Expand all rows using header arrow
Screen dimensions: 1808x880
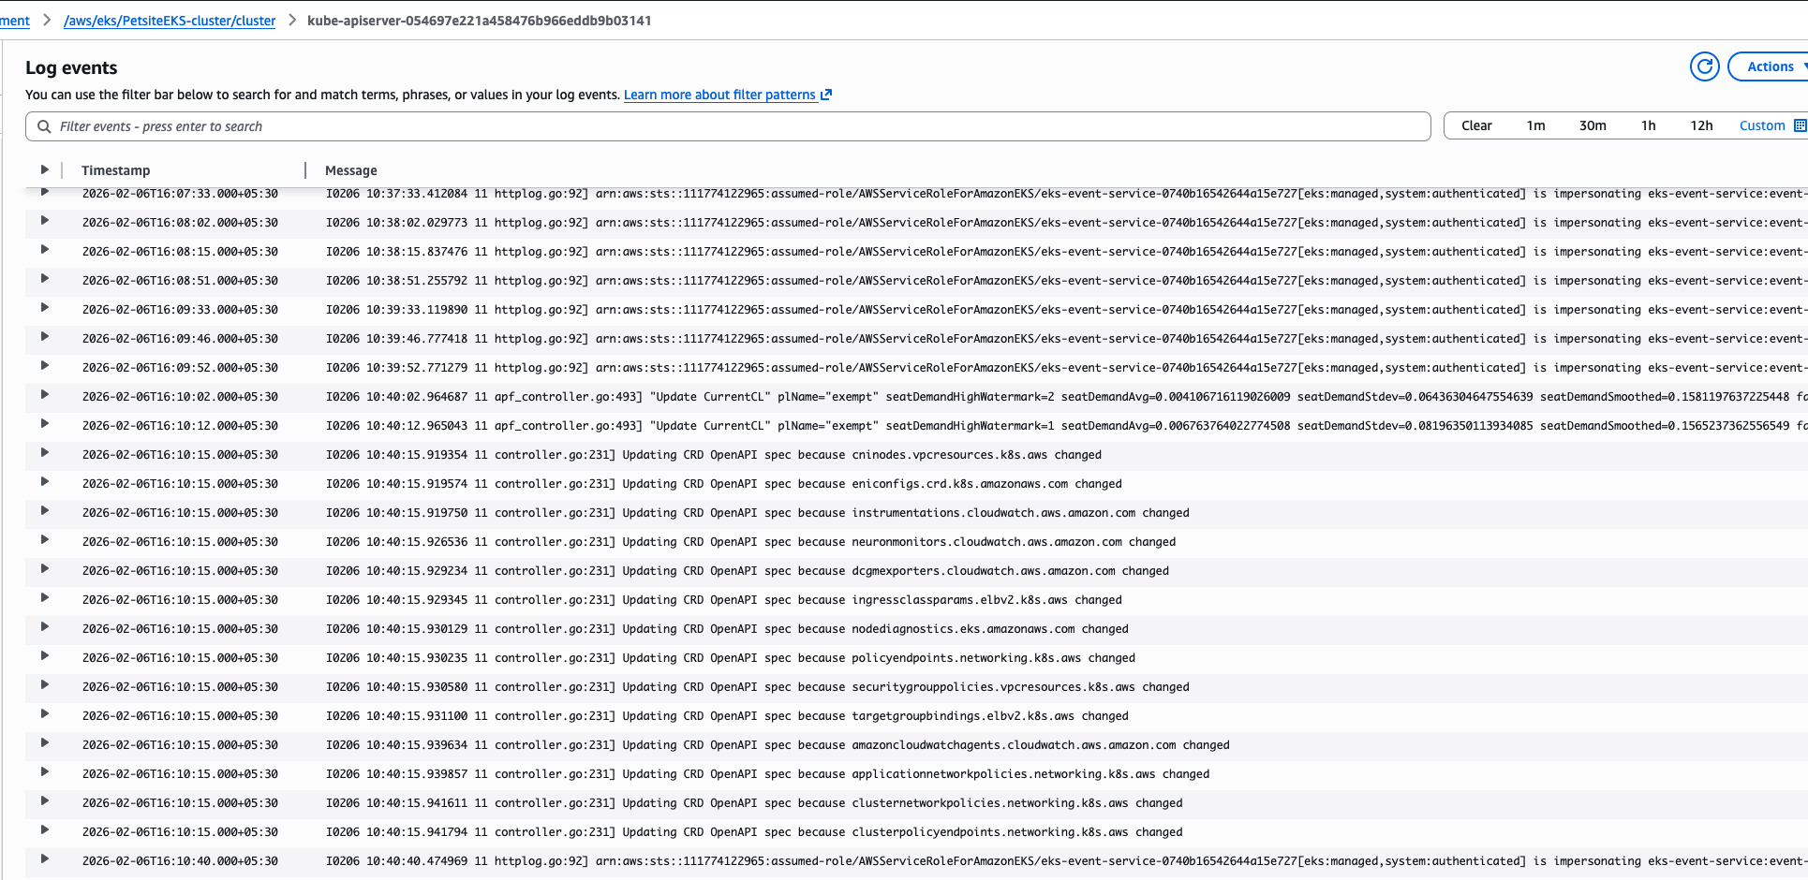pyautogui.click(x=44, y=169)
